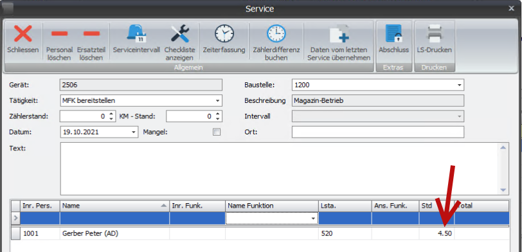
Task: Click row selector of Gerber Peter row
Action: [15, 234]
